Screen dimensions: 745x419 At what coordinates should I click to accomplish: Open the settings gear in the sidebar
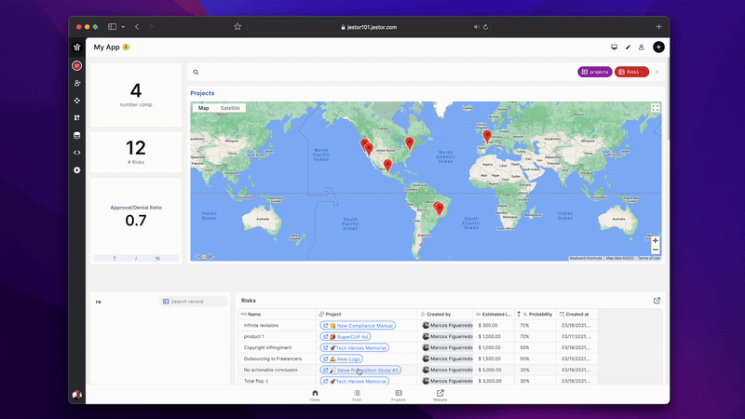pyautogui.click(x=77, y=170)
